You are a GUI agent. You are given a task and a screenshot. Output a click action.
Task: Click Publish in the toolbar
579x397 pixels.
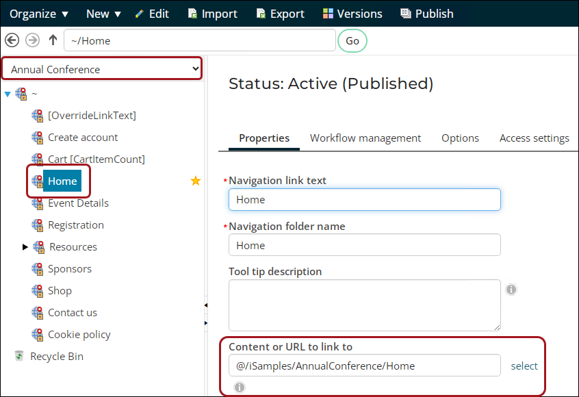427,14
